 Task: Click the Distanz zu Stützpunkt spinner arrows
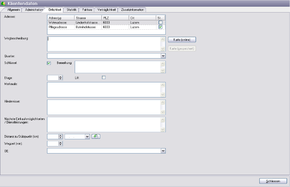[x=60, y=136]
